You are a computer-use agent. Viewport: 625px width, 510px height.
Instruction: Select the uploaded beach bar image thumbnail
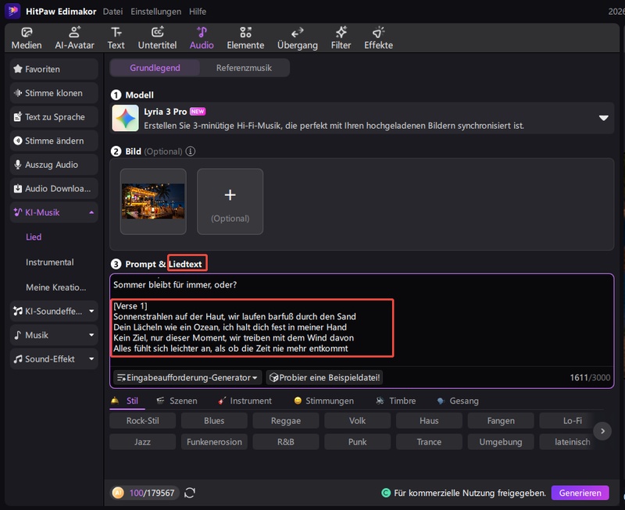point(153,202)
